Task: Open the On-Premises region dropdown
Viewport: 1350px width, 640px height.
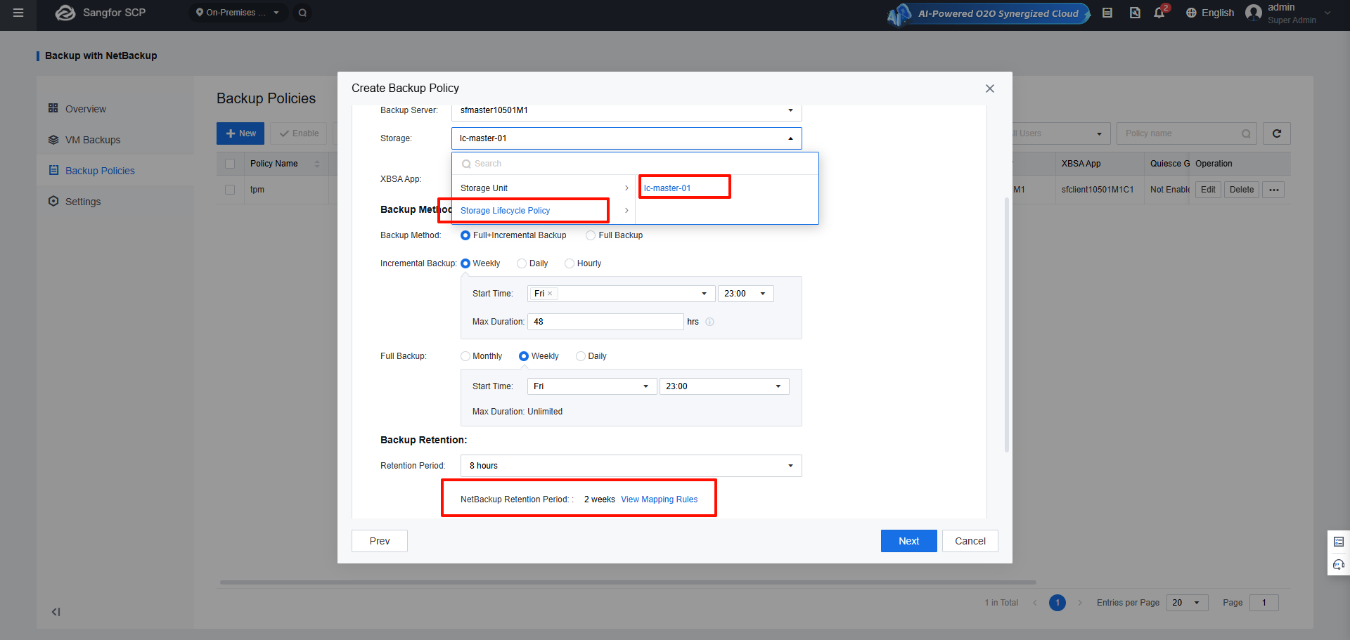Action: [x=238, y=13]
